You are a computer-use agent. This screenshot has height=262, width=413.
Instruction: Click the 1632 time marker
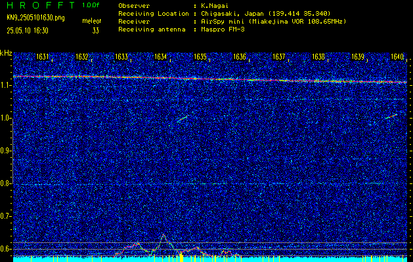pyautogui.click(x=82, y=57)
